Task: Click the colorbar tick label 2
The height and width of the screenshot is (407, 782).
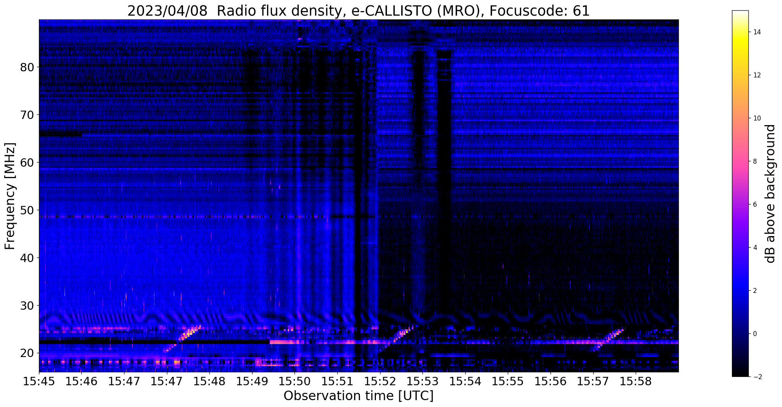Action: pyautogui.click(x=755, y=291)
